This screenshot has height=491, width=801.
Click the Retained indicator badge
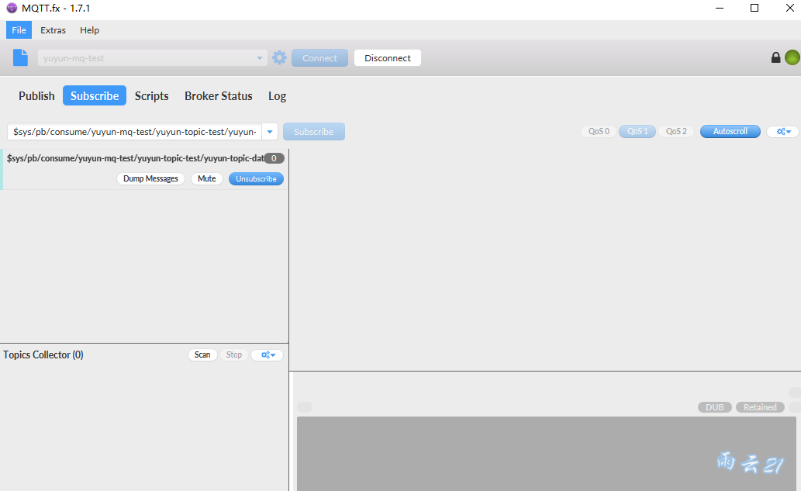(760, 407)
